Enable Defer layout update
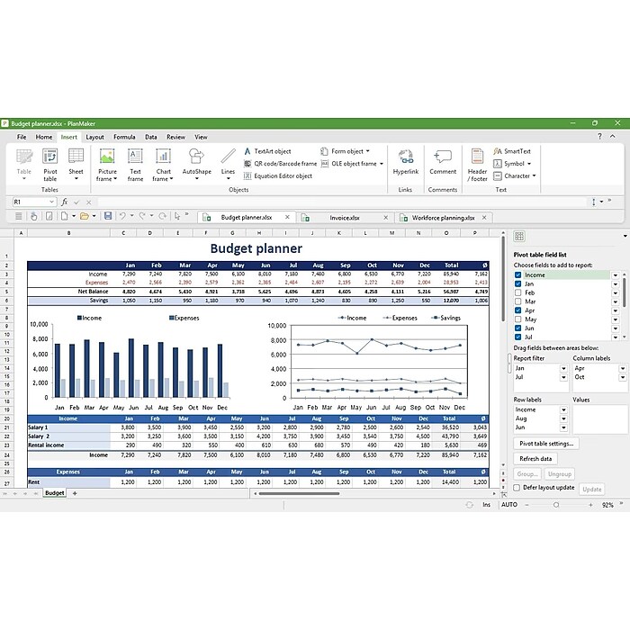The height and width of the screenshot is (630, 630). (517, 488)
